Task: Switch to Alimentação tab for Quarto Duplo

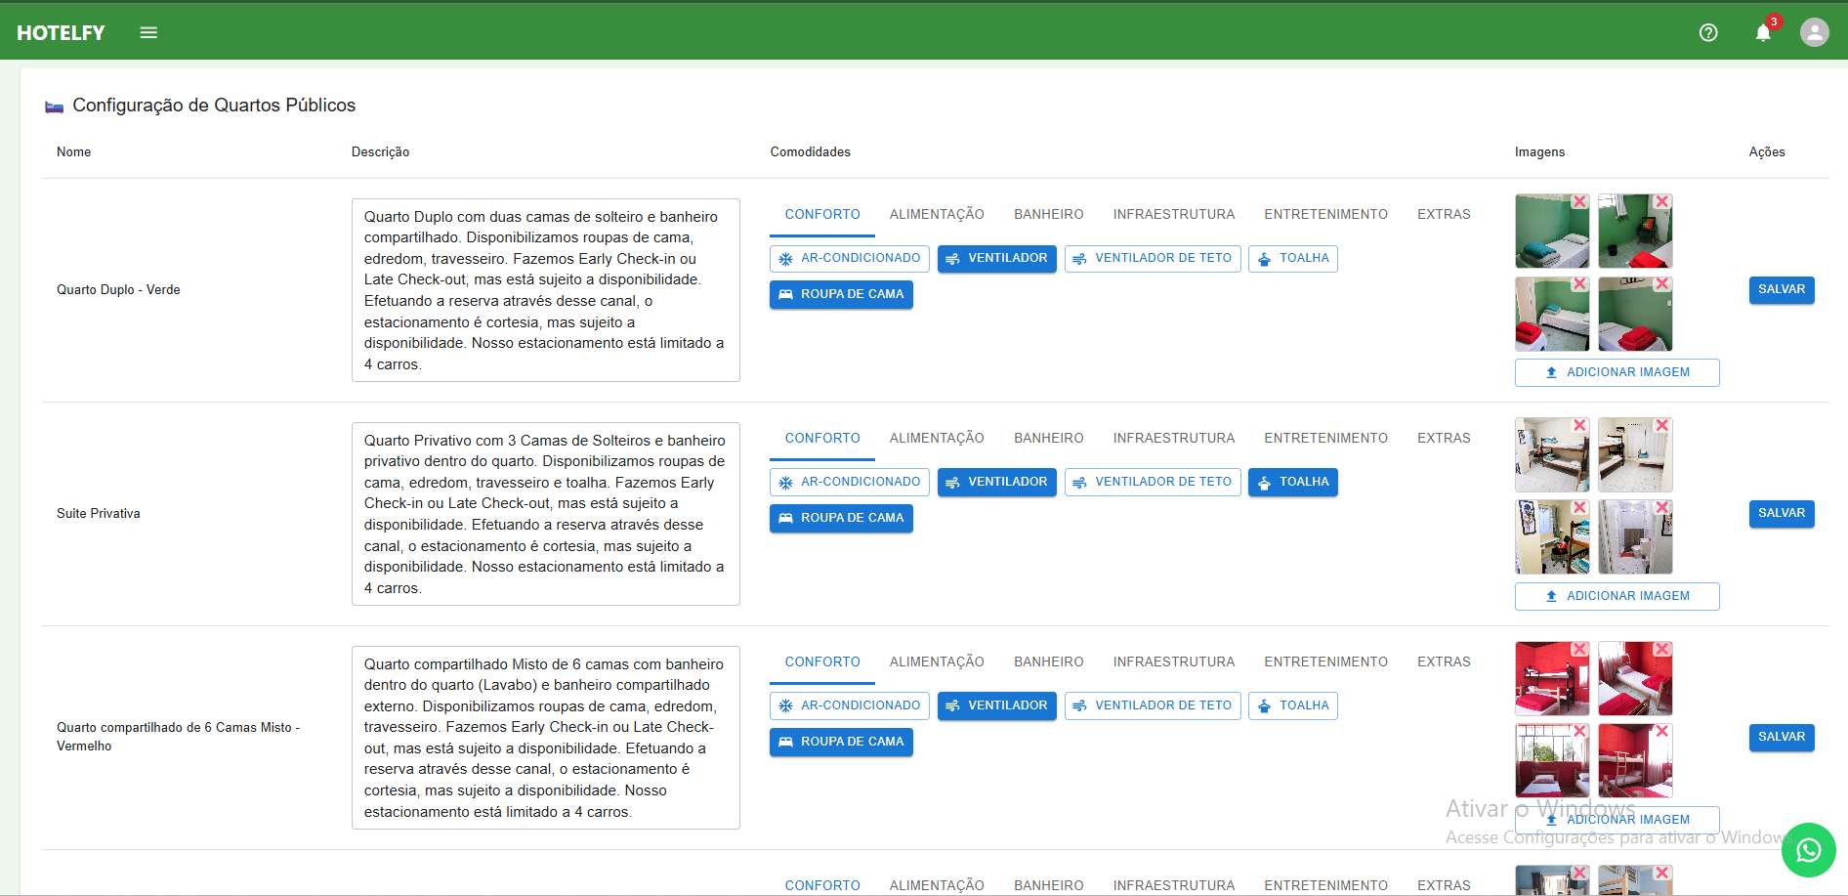Action: (x=937, y=215)
